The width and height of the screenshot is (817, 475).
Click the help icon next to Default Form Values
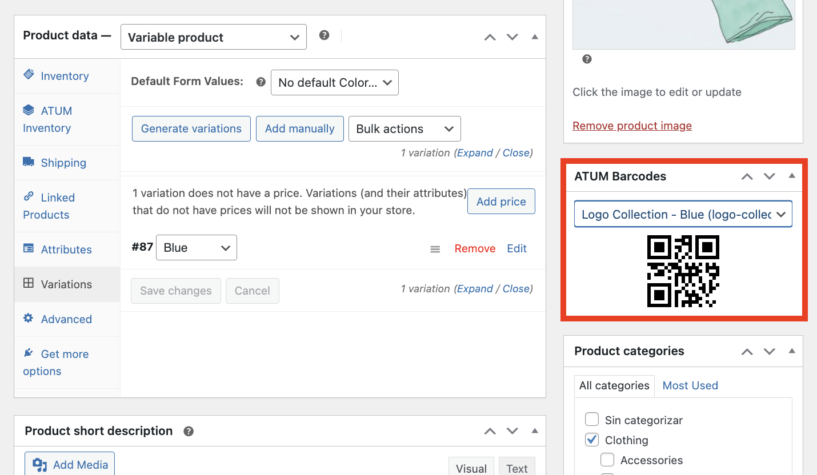[x=261, y=82]
